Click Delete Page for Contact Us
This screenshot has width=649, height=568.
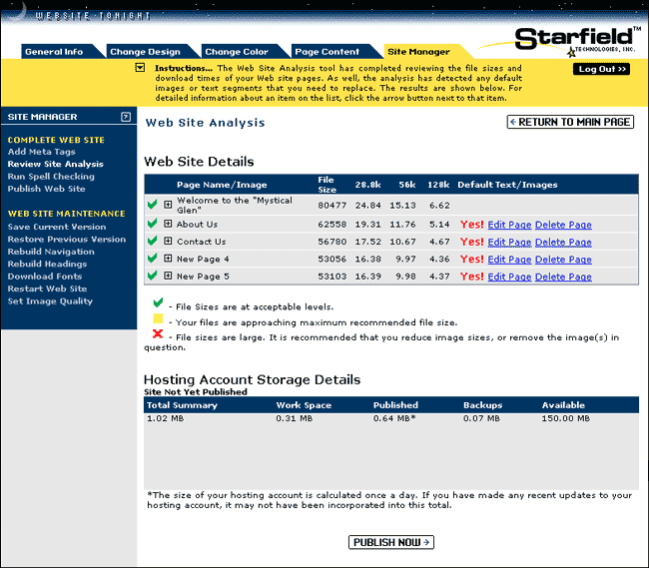pos(563,242)
